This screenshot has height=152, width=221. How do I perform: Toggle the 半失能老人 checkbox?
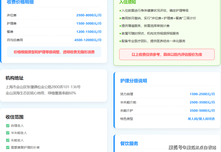[8, 133]
